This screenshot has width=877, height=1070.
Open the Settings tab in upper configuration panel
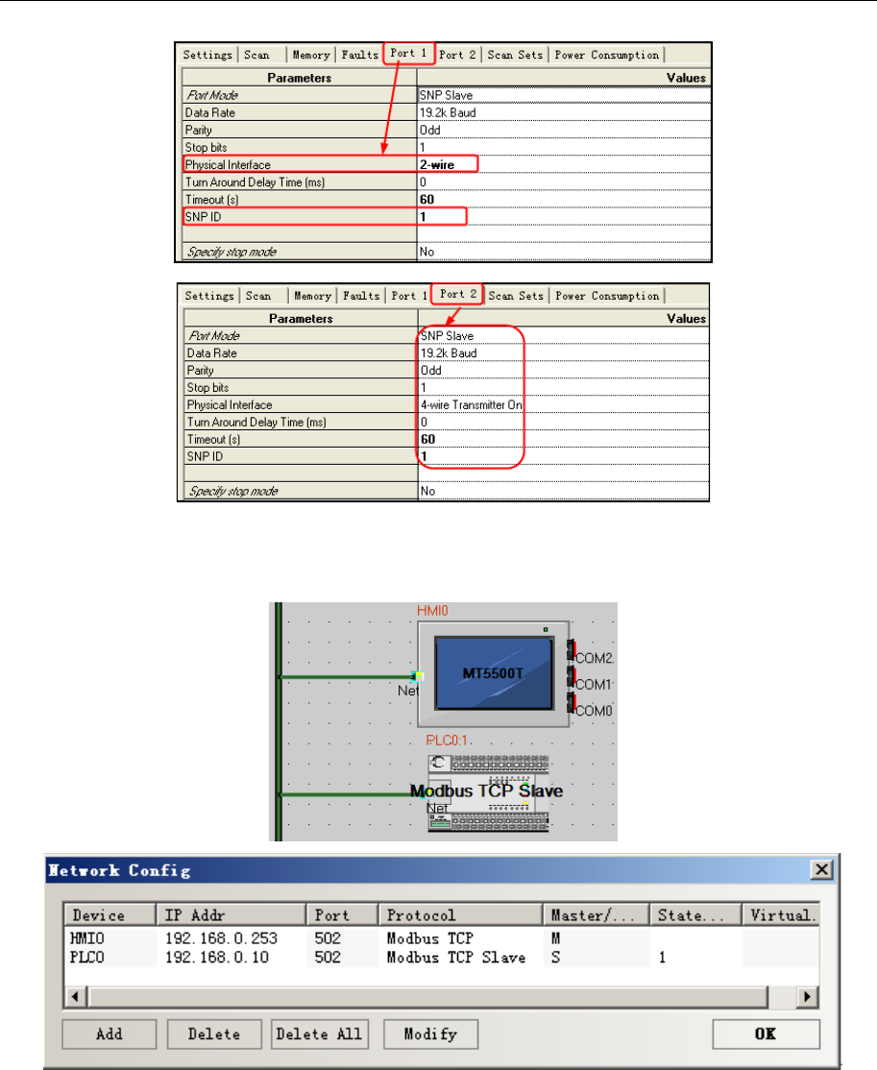[208, 55]
